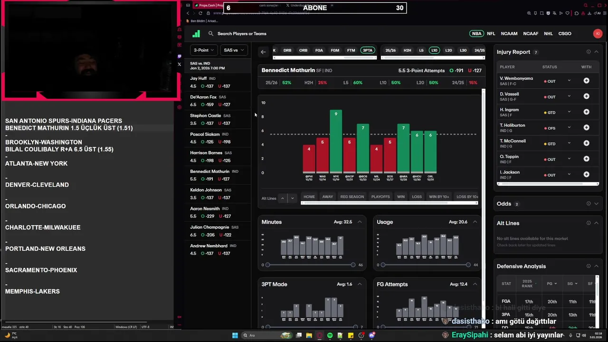Show Odds panel info icon

pyautogui.click(x=589, y=204)
